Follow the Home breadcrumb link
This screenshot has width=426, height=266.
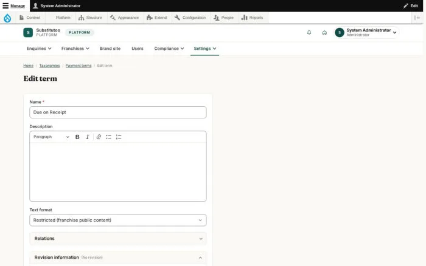28,66
